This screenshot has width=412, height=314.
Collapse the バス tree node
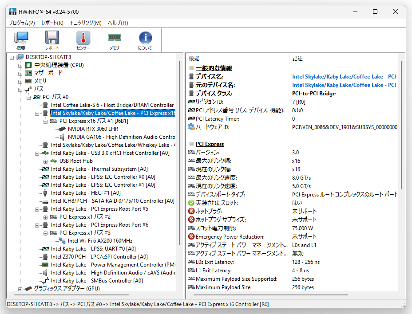[20, 90]
